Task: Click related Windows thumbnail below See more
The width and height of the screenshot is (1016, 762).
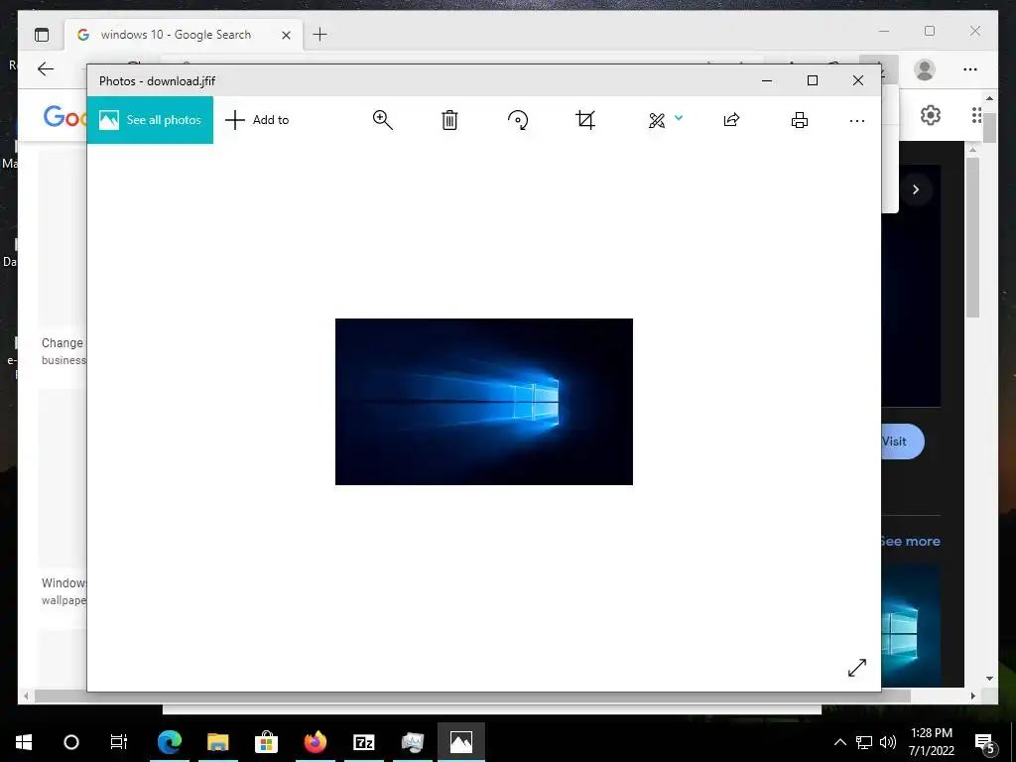Action: 911,625
